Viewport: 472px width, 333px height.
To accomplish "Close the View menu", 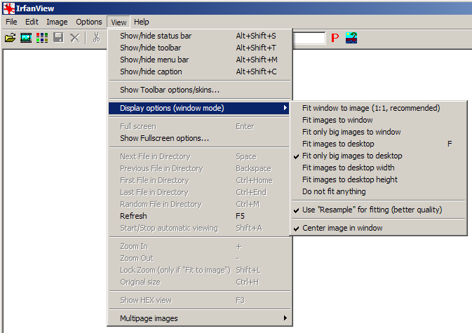I will (x=119, y=22).
